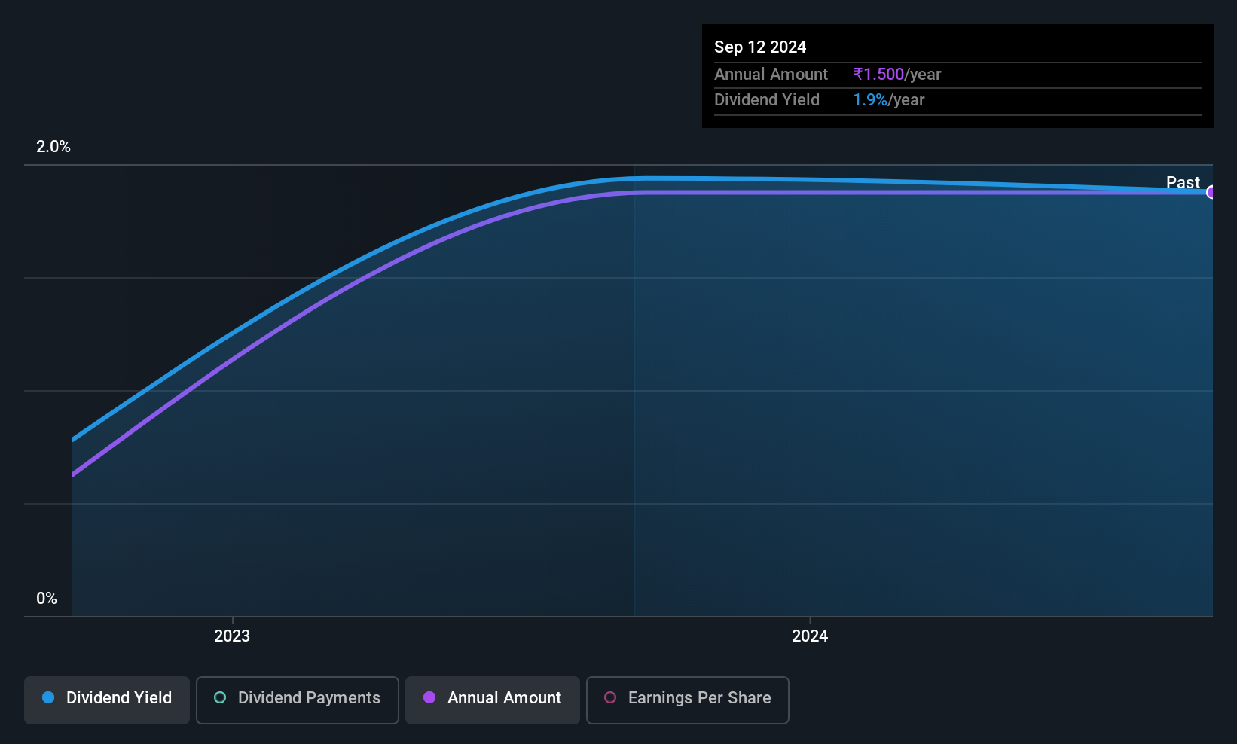Click the Sep 12 2024 tooltip date
The height and width of the screenshot is (744, 1237).
[760, 47]
